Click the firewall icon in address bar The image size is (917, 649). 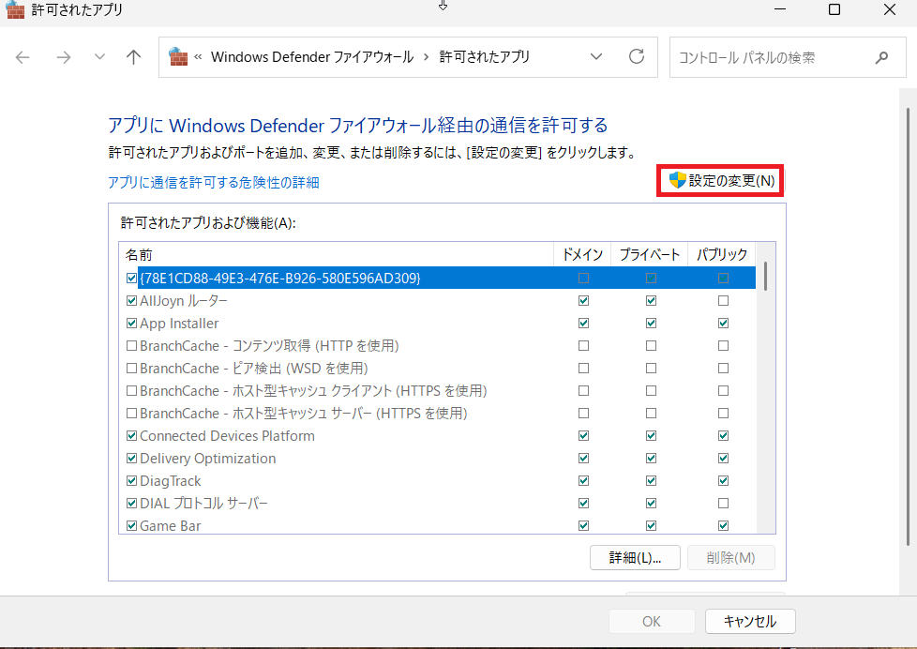[x=178, y=57]
